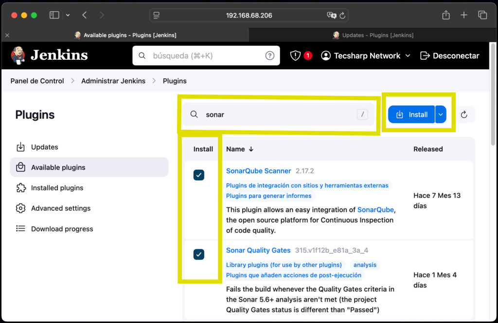Click the page vertical scrollbar
Screen dimensions: 498x323
[493, 94]
